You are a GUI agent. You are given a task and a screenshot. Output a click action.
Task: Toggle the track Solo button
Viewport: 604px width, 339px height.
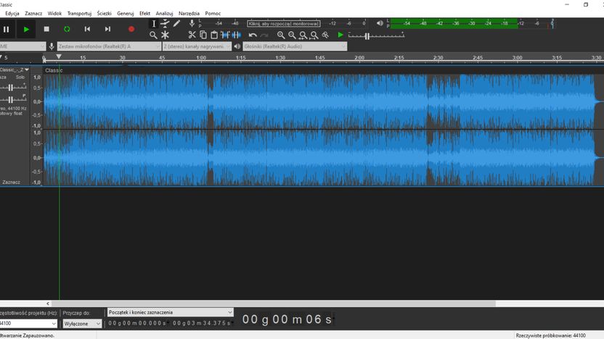pos(20,78)
